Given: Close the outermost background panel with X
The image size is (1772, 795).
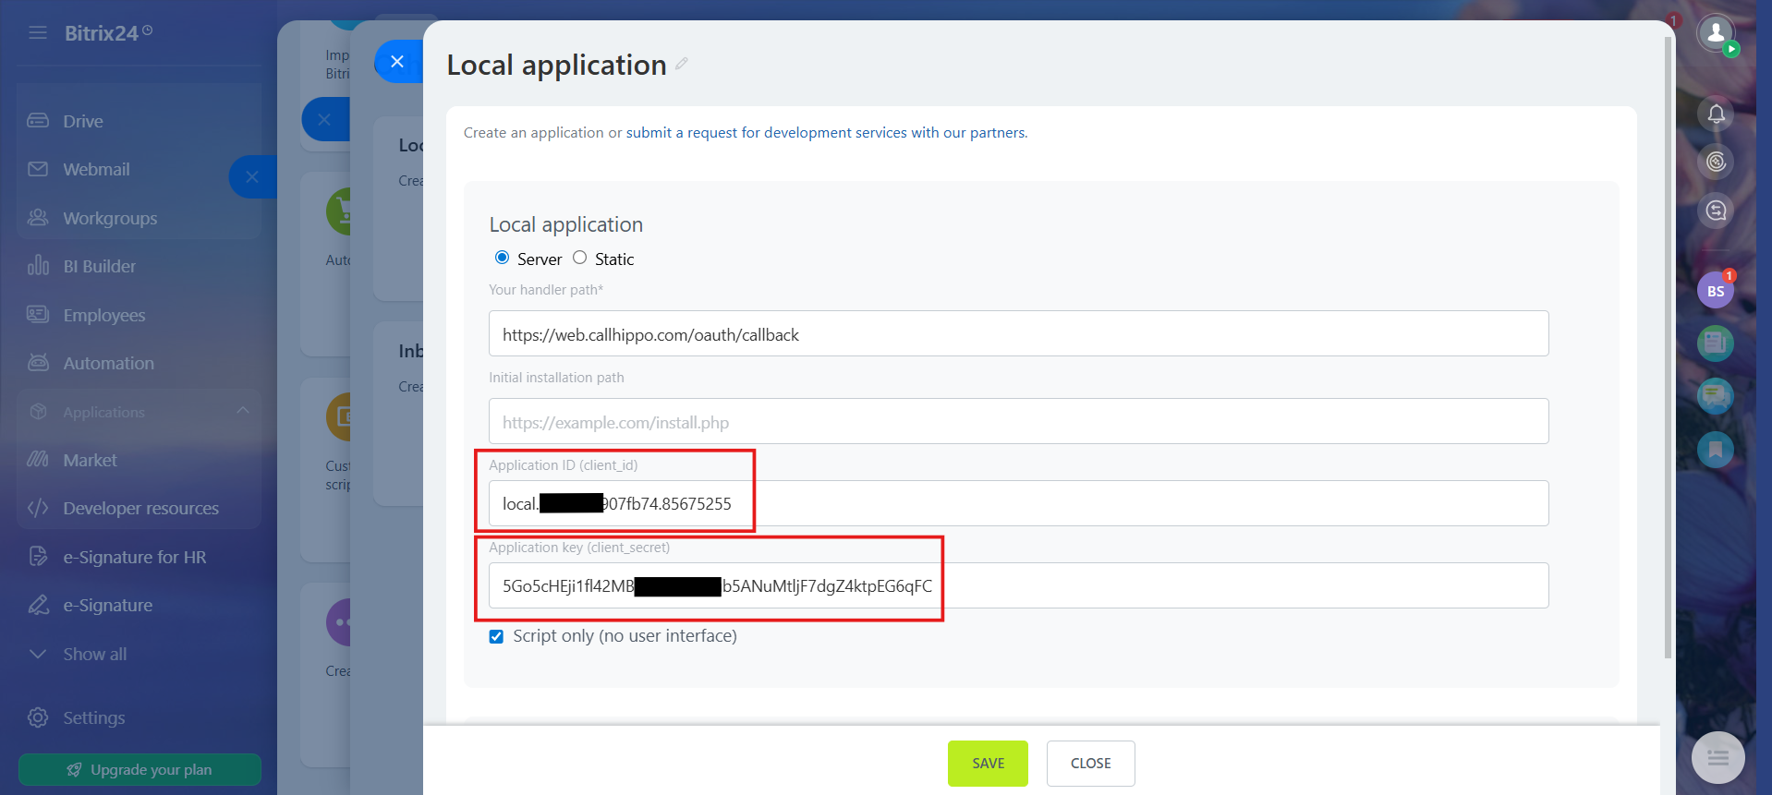Looking at the screenshot, I should tap(252, 176).
